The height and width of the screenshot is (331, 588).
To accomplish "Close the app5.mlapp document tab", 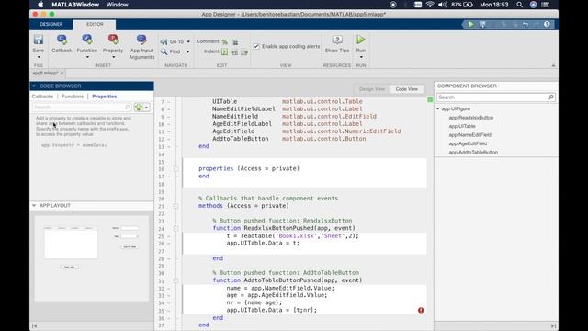I will pyautogui.click(x=62, y=73).
